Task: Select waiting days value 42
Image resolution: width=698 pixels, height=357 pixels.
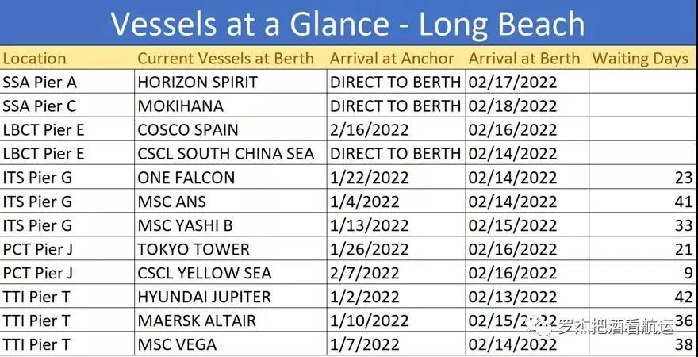Action: coord(683,297)
